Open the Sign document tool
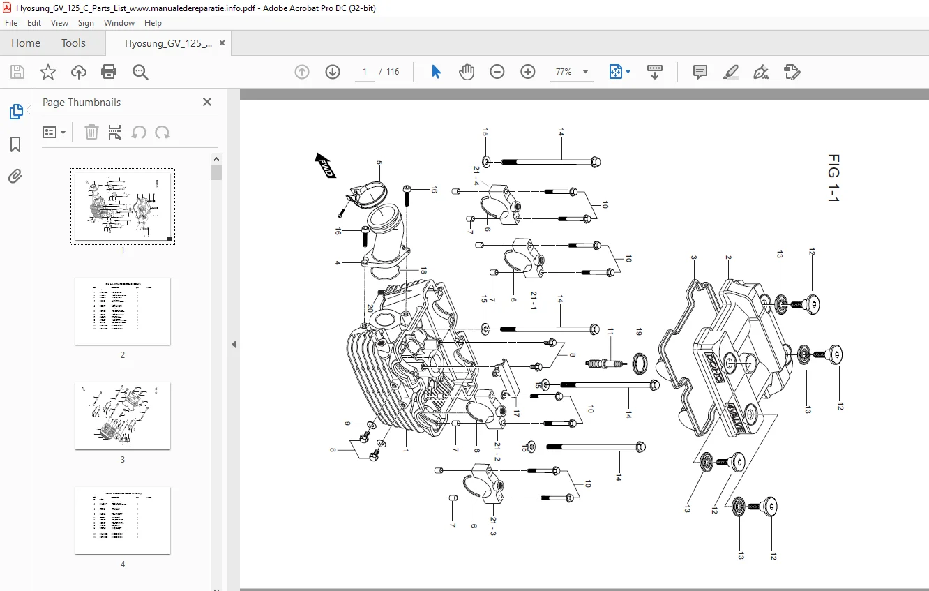 pos(761,72)
